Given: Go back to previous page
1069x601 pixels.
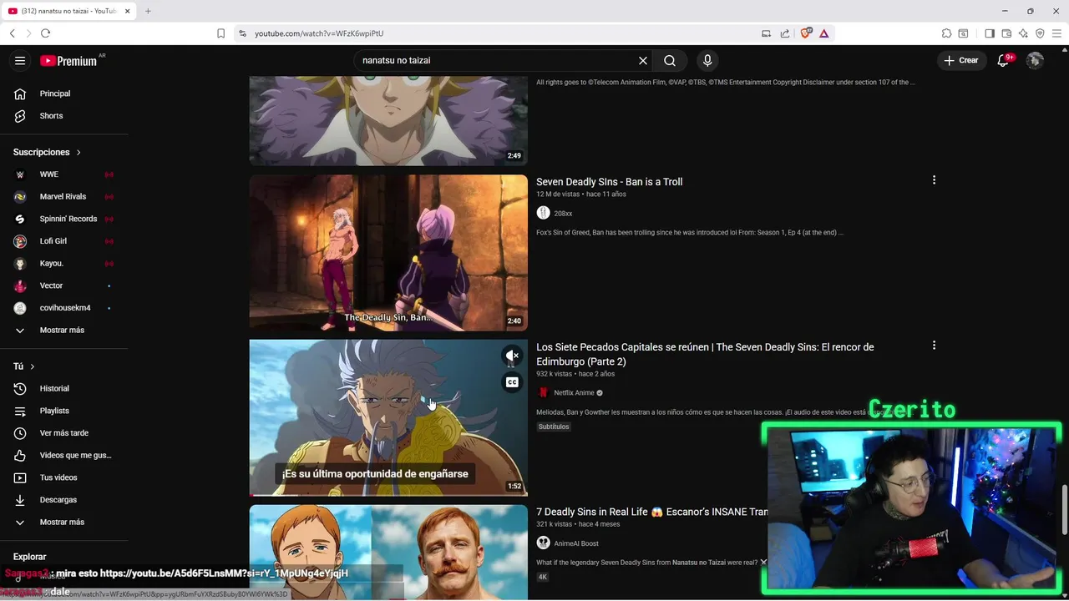Looking at the screenshot, I should [x=12, y=33].
